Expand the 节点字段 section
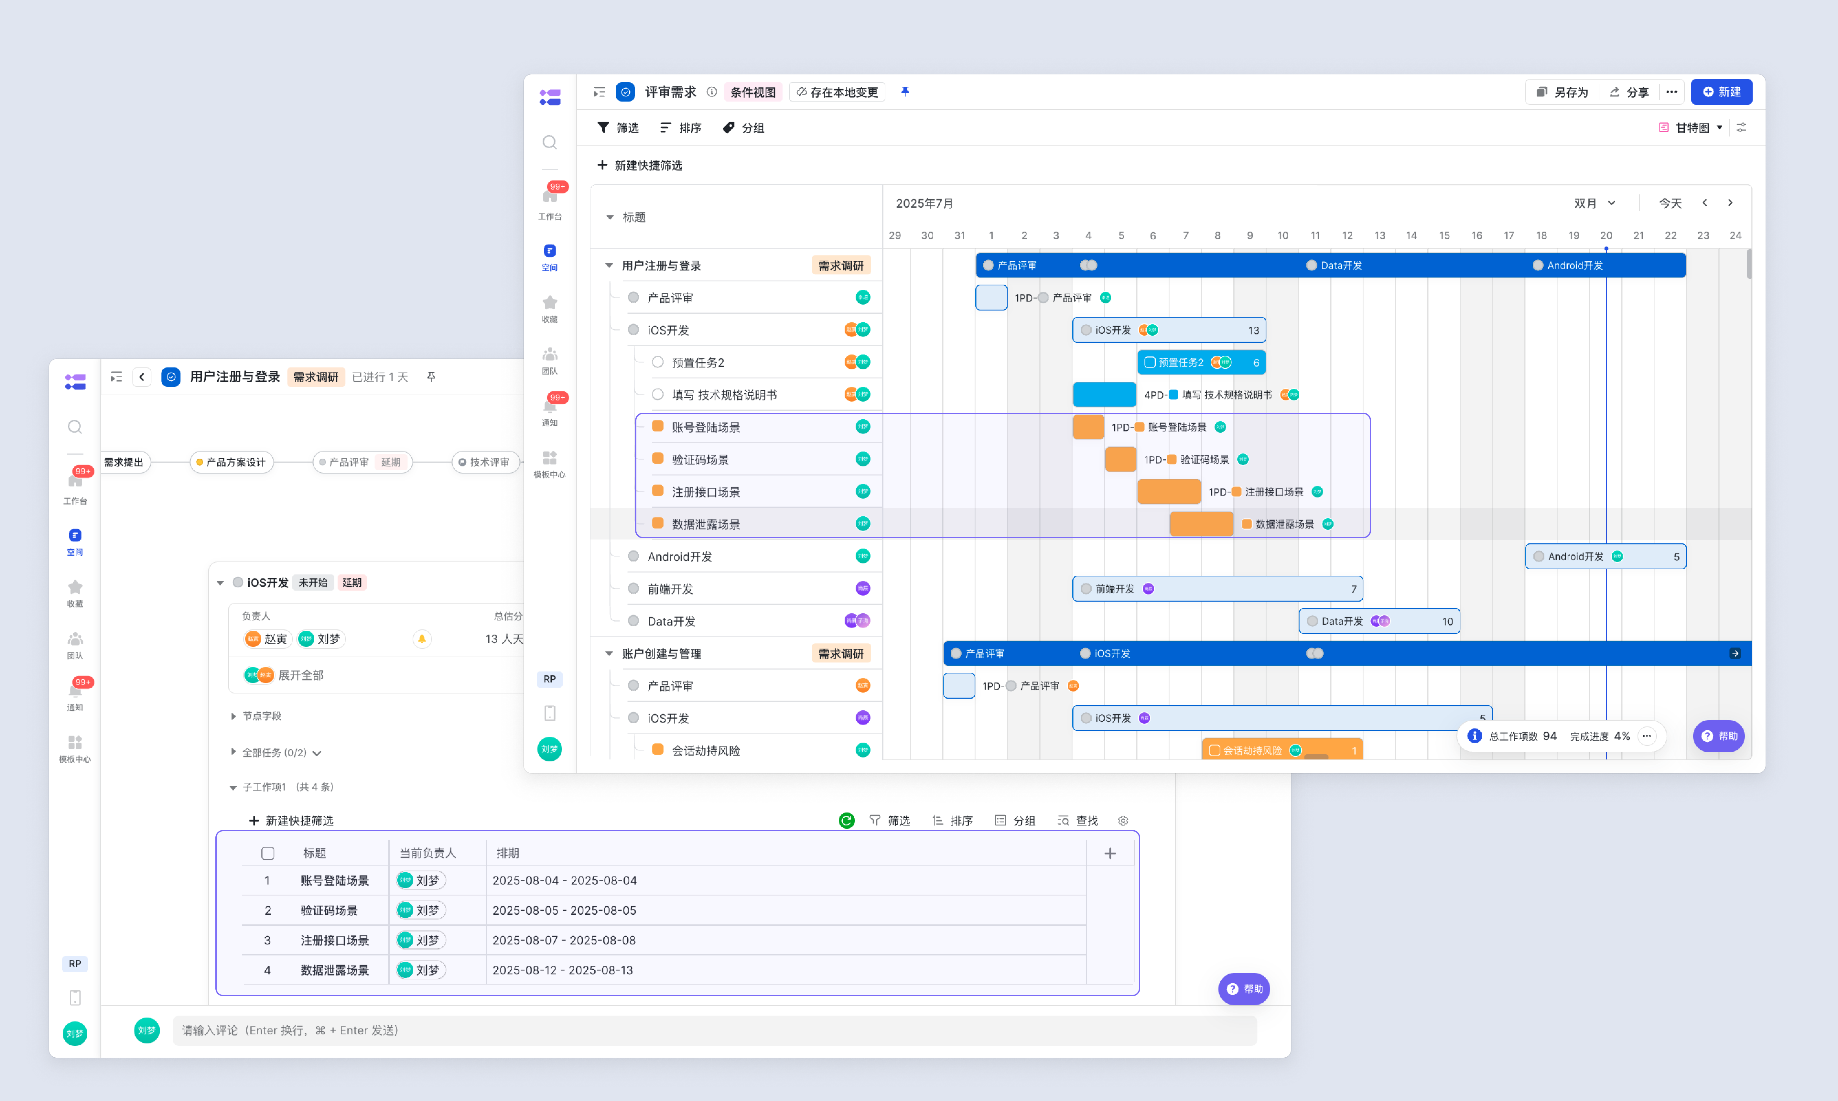This screenshot has height=1101, width=1838. tap(234, 716)
